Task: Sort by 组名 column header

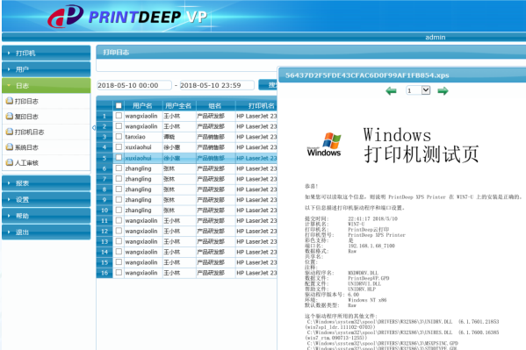Action: pyautogui.click(x=215, y=105)
